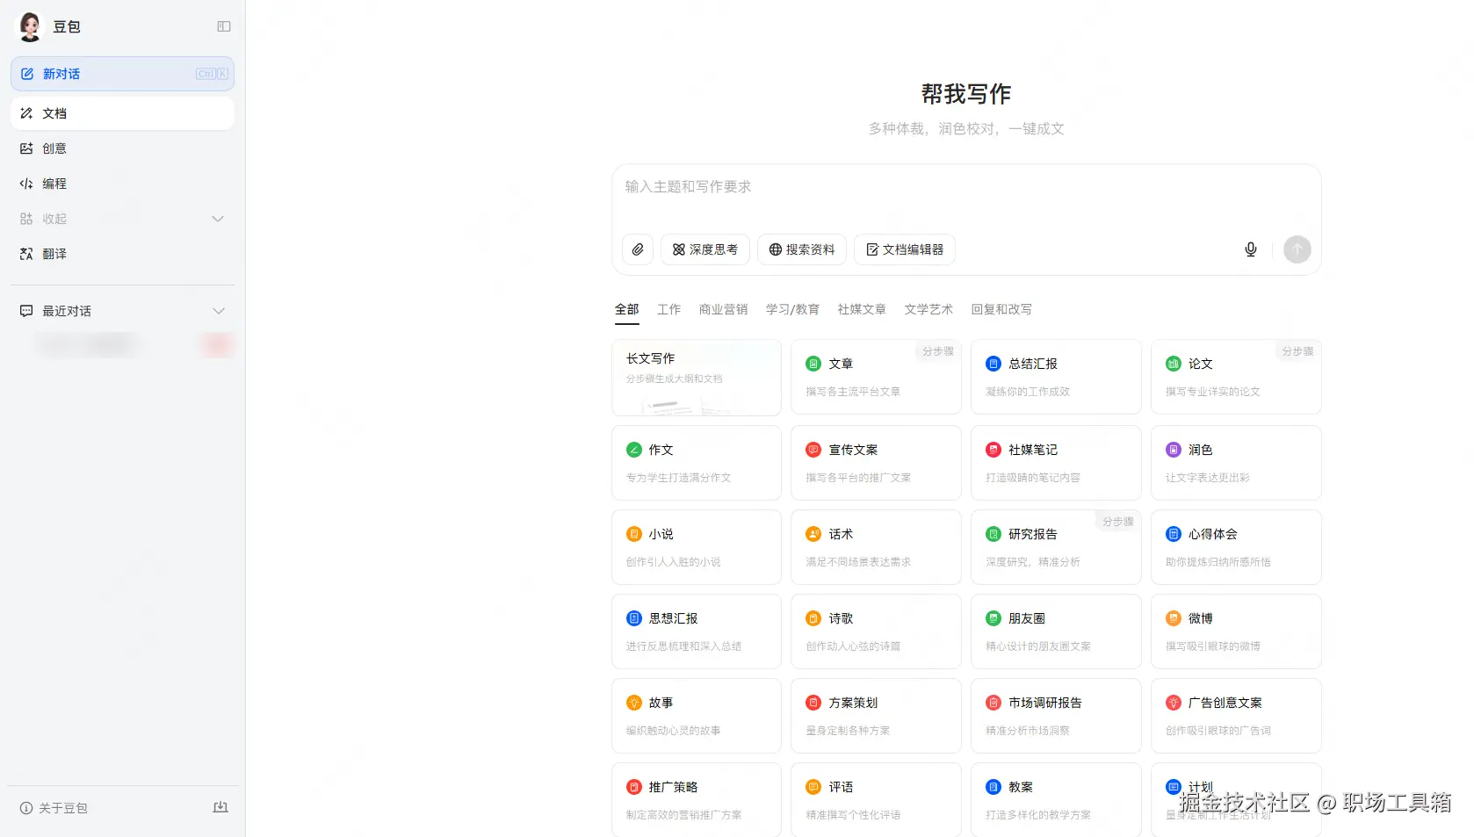1474x837 pixels.
Task: Click the 总结汇报 template icon
Action: pyautogui.click(x=994, y=364)
